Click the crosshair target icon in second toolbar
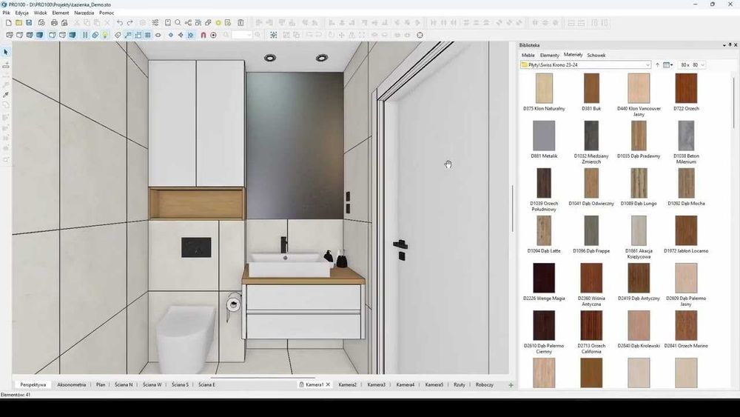Viewport: 740px width, 417px height. [420, 35]
